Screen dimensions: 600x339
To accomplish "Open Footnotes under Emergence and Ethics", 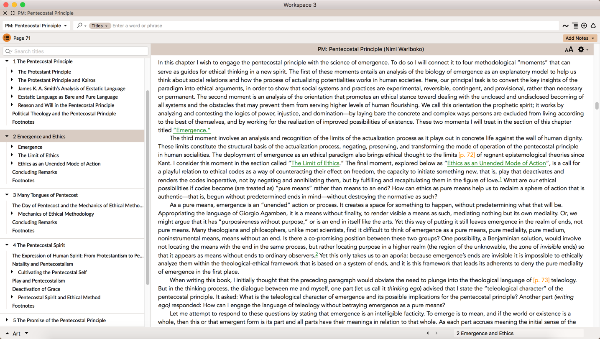I will tap(23, 181).
